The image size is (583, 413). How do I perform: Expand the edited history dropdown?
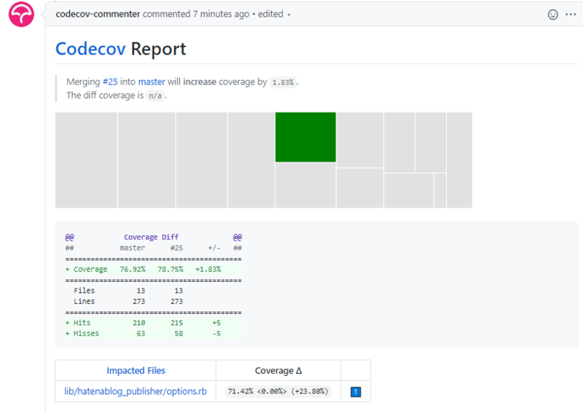click(x=275, y=15)
